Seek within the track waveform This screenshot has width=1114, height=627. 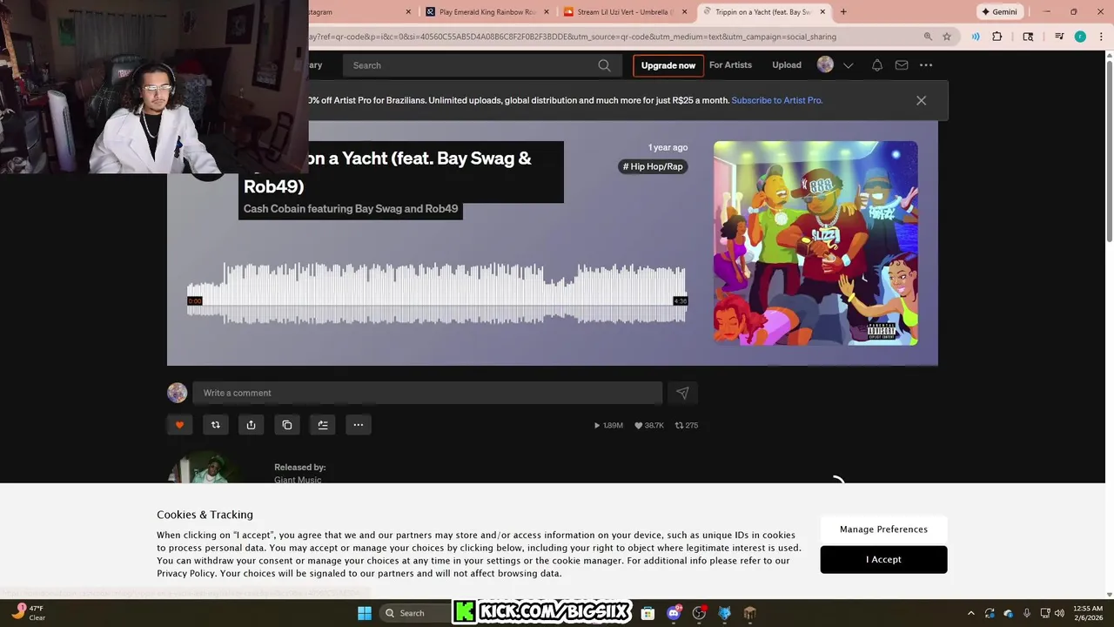(437, 294)
